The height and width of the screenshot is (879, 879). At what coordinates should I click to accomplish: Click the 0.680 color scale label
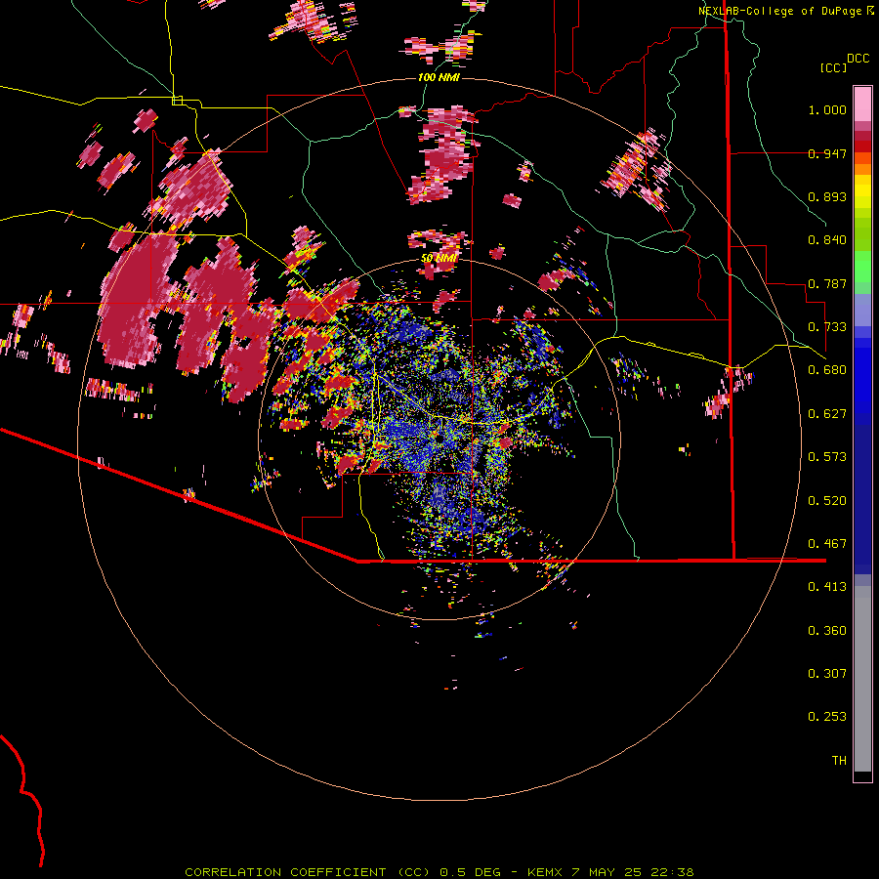coord(827,370)
